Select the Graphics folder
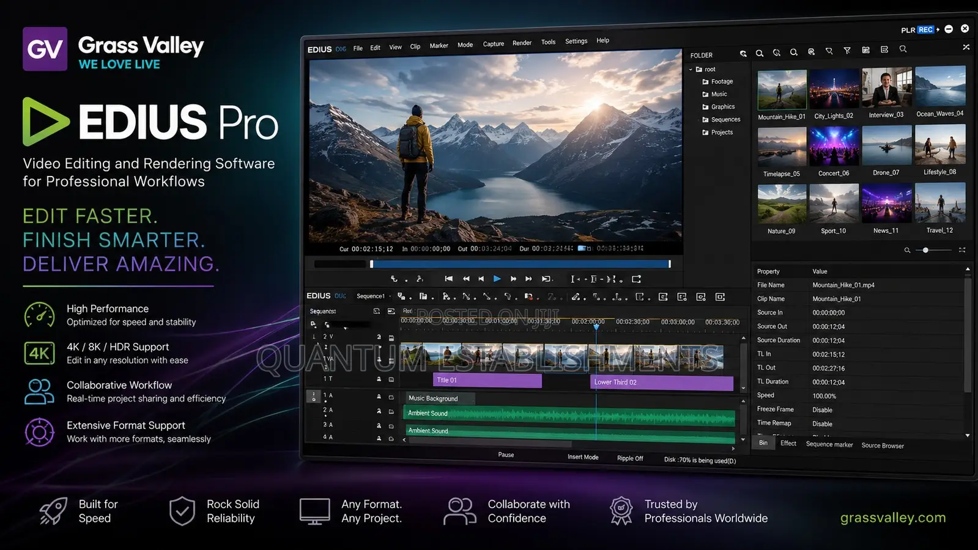Viewport: 978px width, 550px height. (x=718, y=107)
